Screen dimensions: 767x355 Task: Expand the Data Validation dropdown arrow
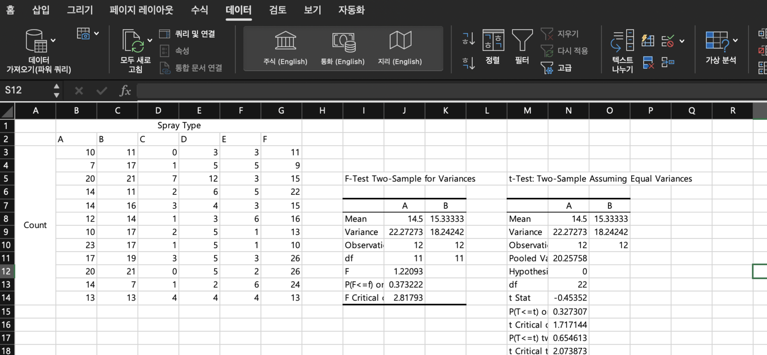[x=682, y=41]
